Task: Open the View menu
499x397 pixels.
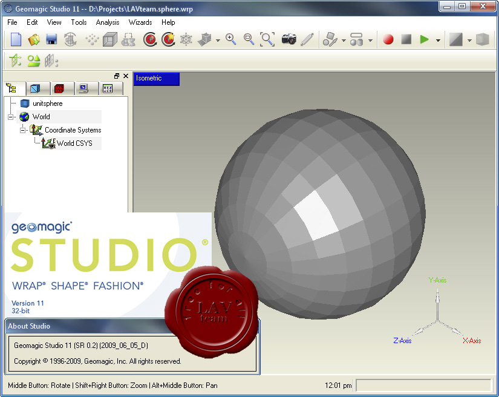Action: (x=54, y=22)
